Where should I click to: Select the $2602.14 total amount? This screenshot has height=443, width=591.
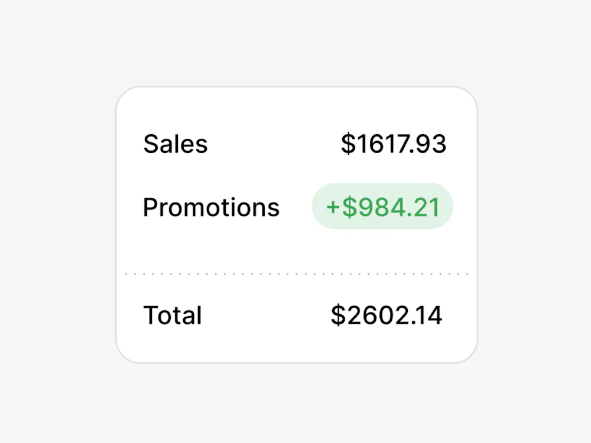[387, 315]
